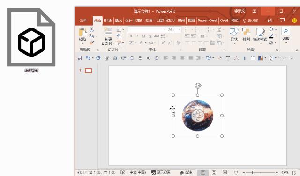The image size is (300, 176).
Task: Open the iSlide ribbon tab
Action: pyautogui.click(x=108, y=21)
